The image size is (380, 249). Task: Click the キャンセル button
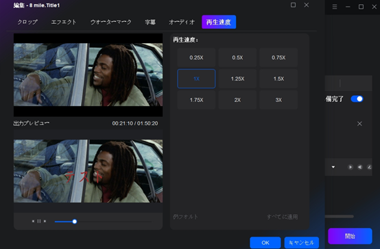point(302,242)
